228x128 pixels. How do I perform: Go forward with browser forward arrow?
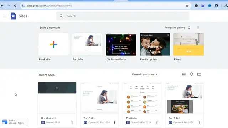[9, 6]
